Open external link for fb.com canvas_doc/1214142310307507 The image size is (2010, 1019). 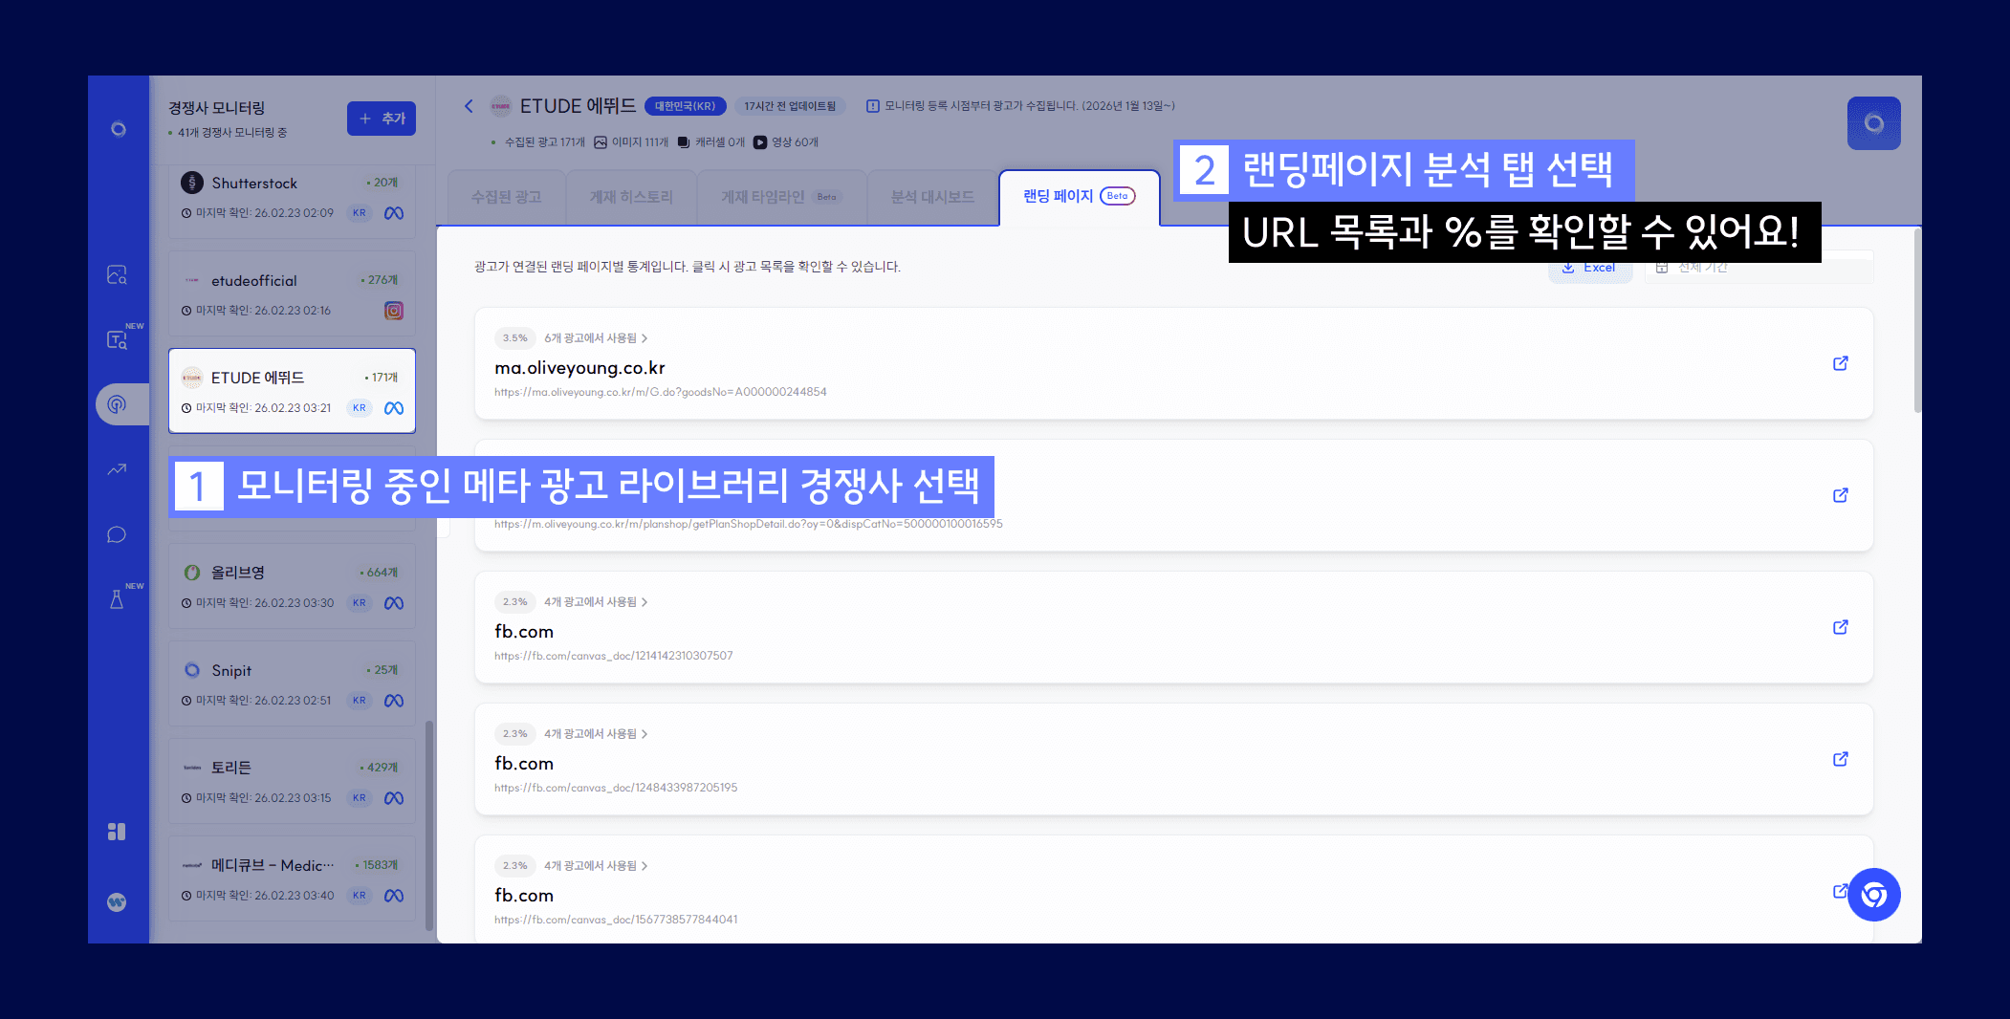(x=1840, y=627)
